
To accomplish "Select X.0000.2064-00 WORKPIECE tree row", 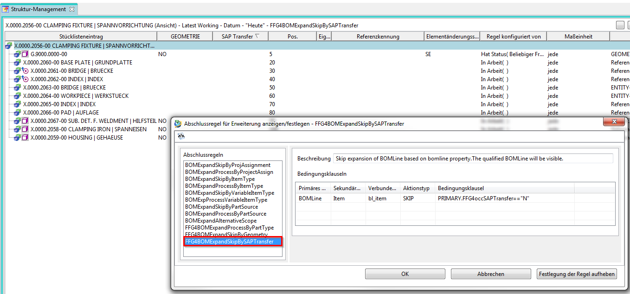I will pyautogui.click(x=76, y=96).
